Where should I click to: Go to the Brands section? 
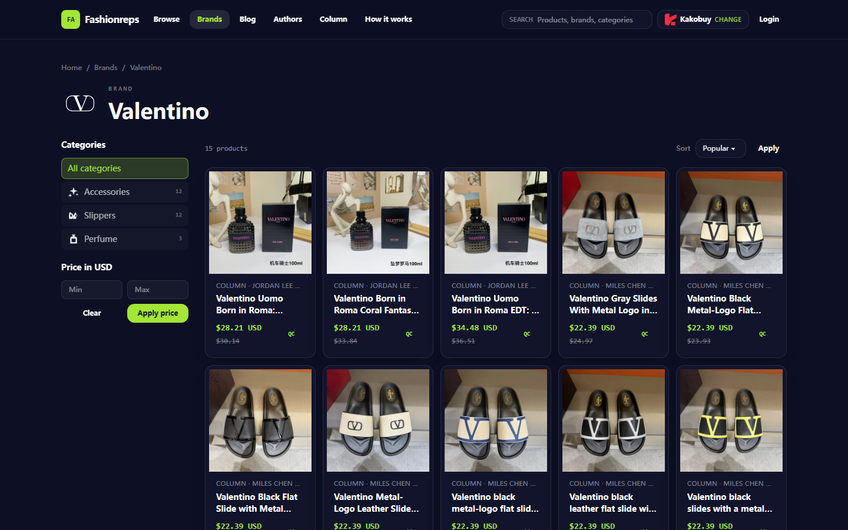tap(210, 19)
